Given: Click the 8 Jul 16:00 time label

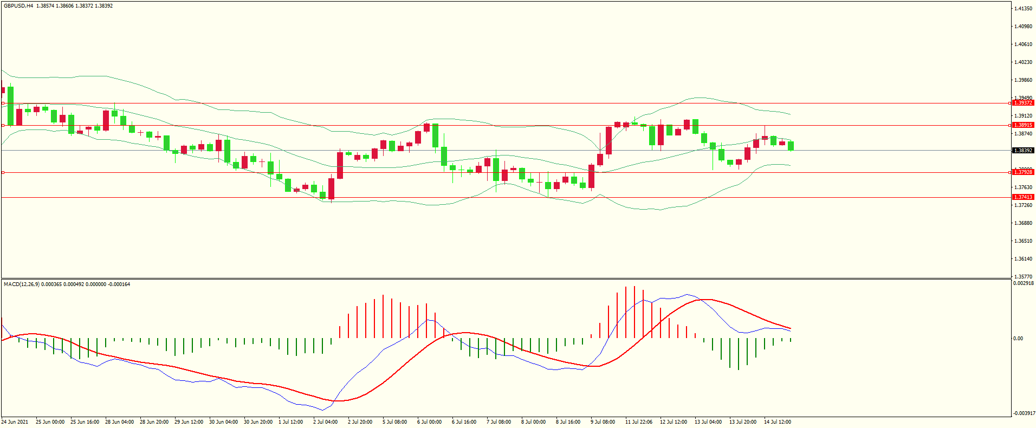Looking at the screenshot, I should (568, 422).
